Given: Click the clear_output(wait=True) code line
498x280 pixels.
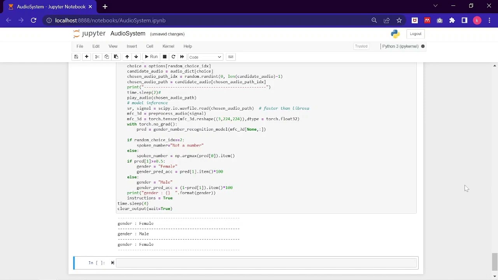Looking at the screenshot, I should click(145, 209).
